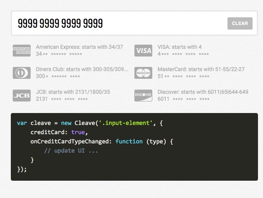Viewport: 263px width, 198px height.
Task: Click the American Express card icon
Action: [22, 50]
